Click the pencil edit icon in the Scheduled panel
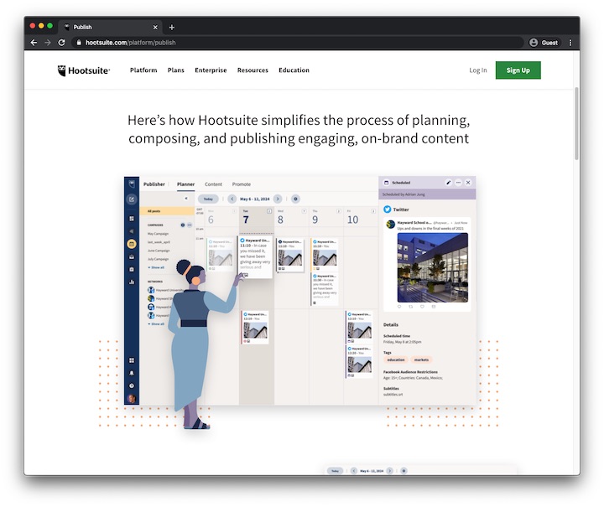Viewport: 604px width, 507px height. [x=448, y=182]
